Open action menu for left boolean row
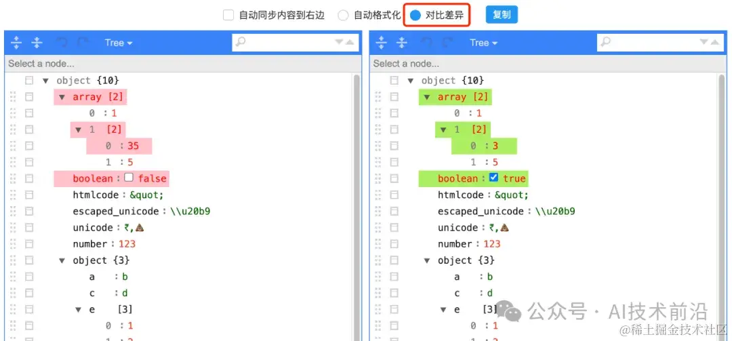732x341 pixels. [x=29, y=178]
